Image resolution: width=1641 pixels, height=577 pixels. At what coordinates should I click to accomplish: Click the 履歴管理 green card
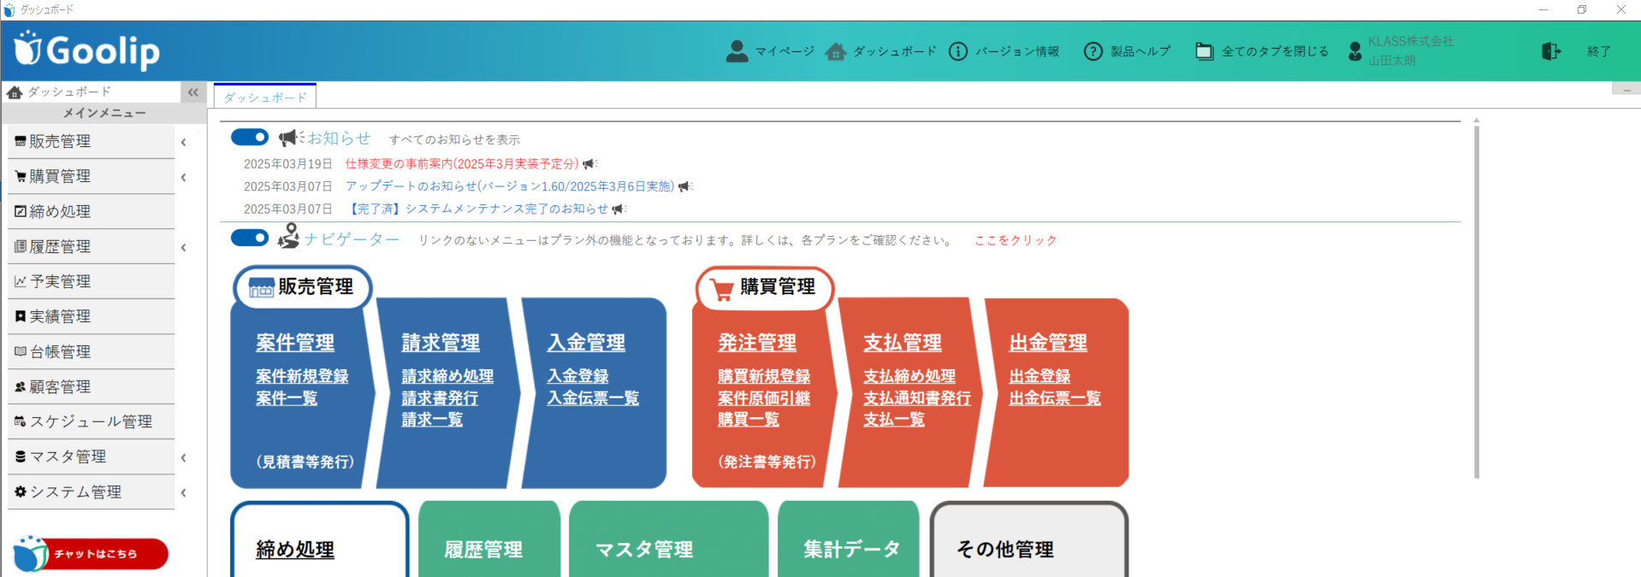pos(489,539)
